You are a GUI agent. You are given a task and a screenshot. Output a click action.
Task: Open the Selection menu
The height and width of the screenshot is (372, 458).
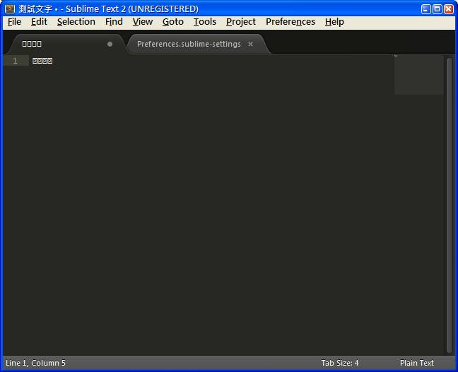point(76,22)
